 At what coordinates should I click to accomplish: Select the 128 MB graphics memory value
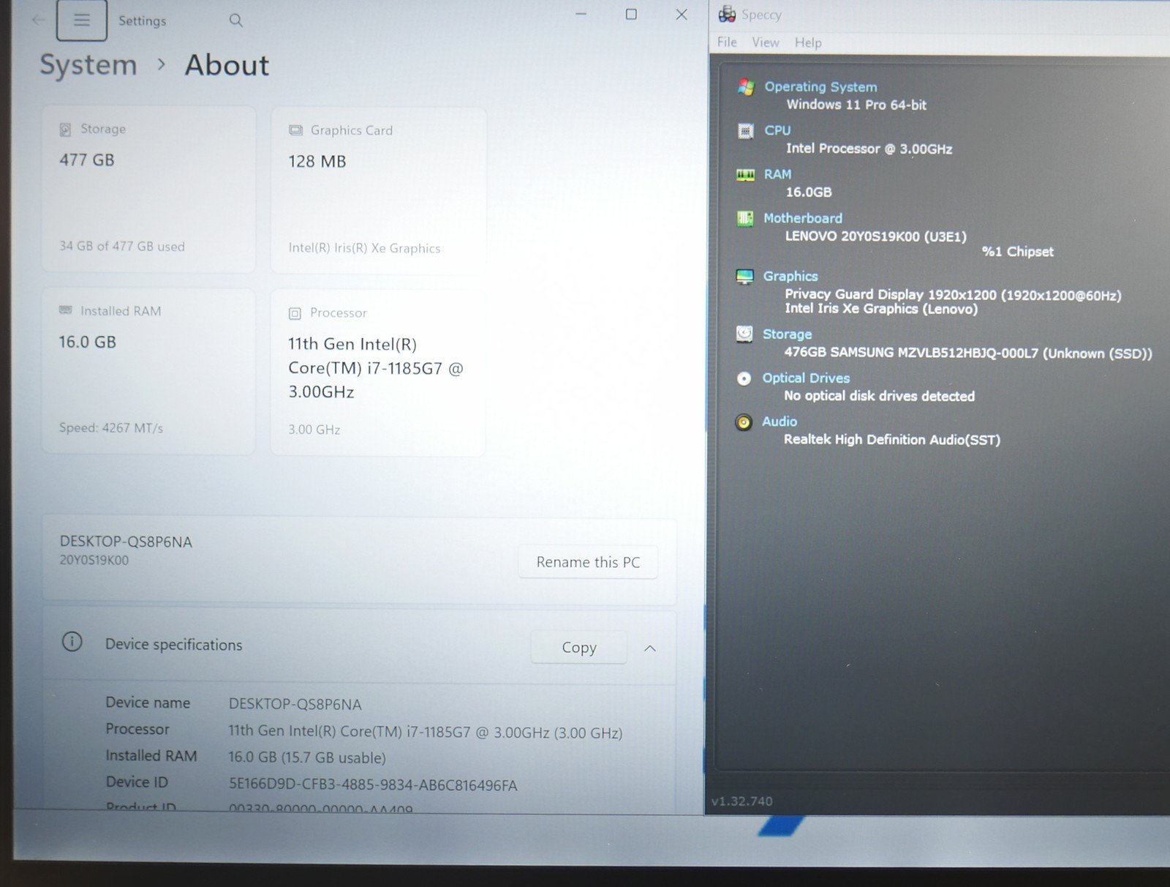click(x=317, y=161)
